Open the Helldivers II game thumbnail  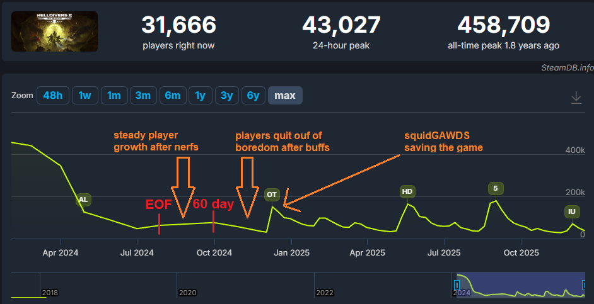point(55,31)
